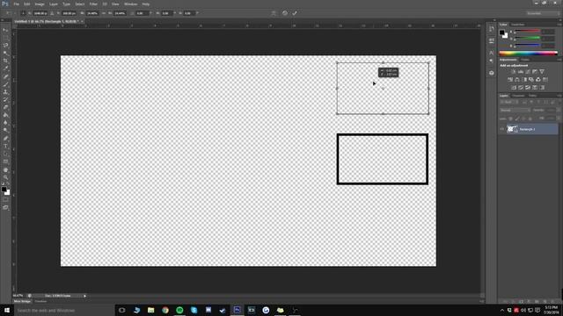Image resolution: width=563 pixels, height=316 pixels.
Task: Select the Crop tool
Action: 5,61
